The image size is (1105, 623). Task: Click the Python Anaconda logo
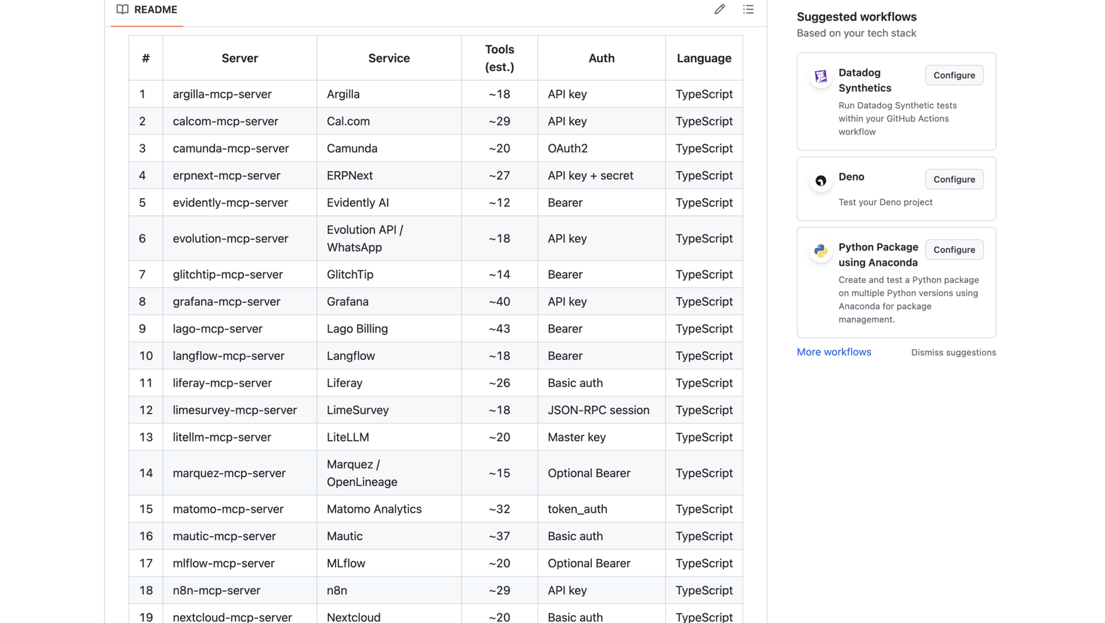click(x=820, y=250)
